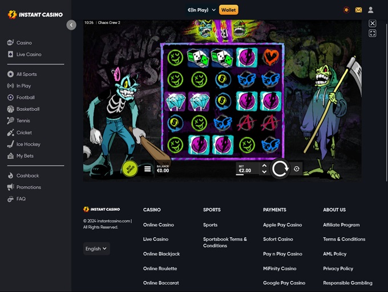Open the English language dropdown
388x292 pixels.
[96, 249]
